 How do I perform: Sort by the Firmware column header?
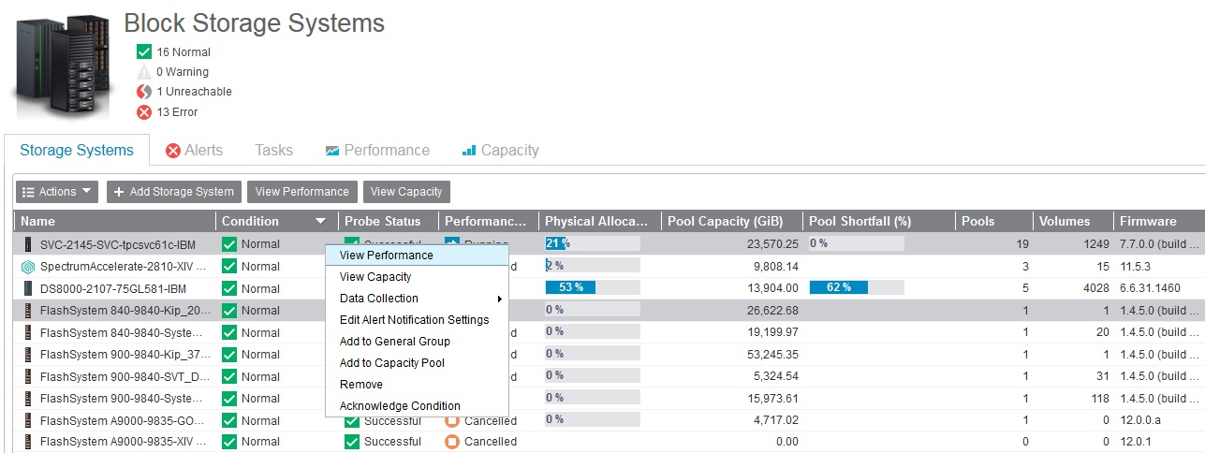tap(1159, 222)
